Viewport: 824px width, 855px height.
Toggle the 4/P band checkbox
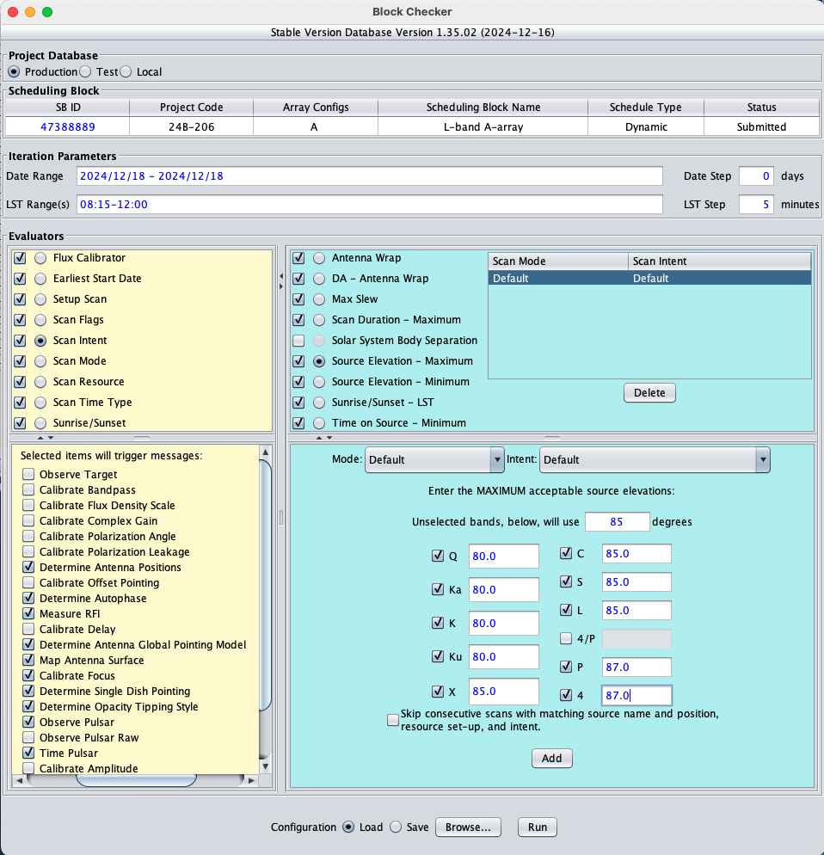[x=566, y=638]
